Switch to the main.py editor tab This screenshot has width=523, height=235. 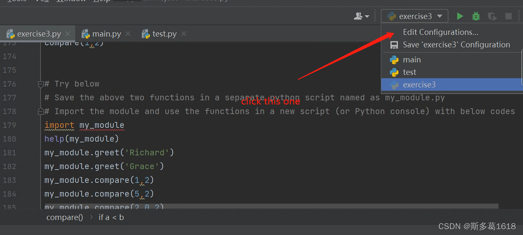point(106,34)
